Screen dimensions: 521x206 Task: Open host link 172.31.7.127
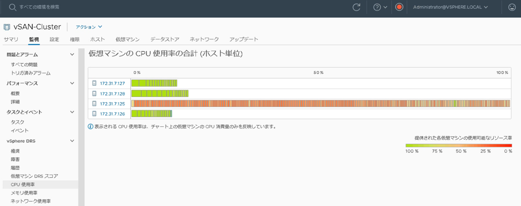click(x=112, y=83)
